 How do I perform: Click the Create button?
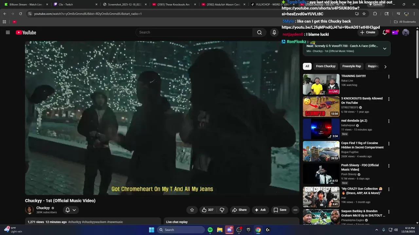[x=368, y=32]
